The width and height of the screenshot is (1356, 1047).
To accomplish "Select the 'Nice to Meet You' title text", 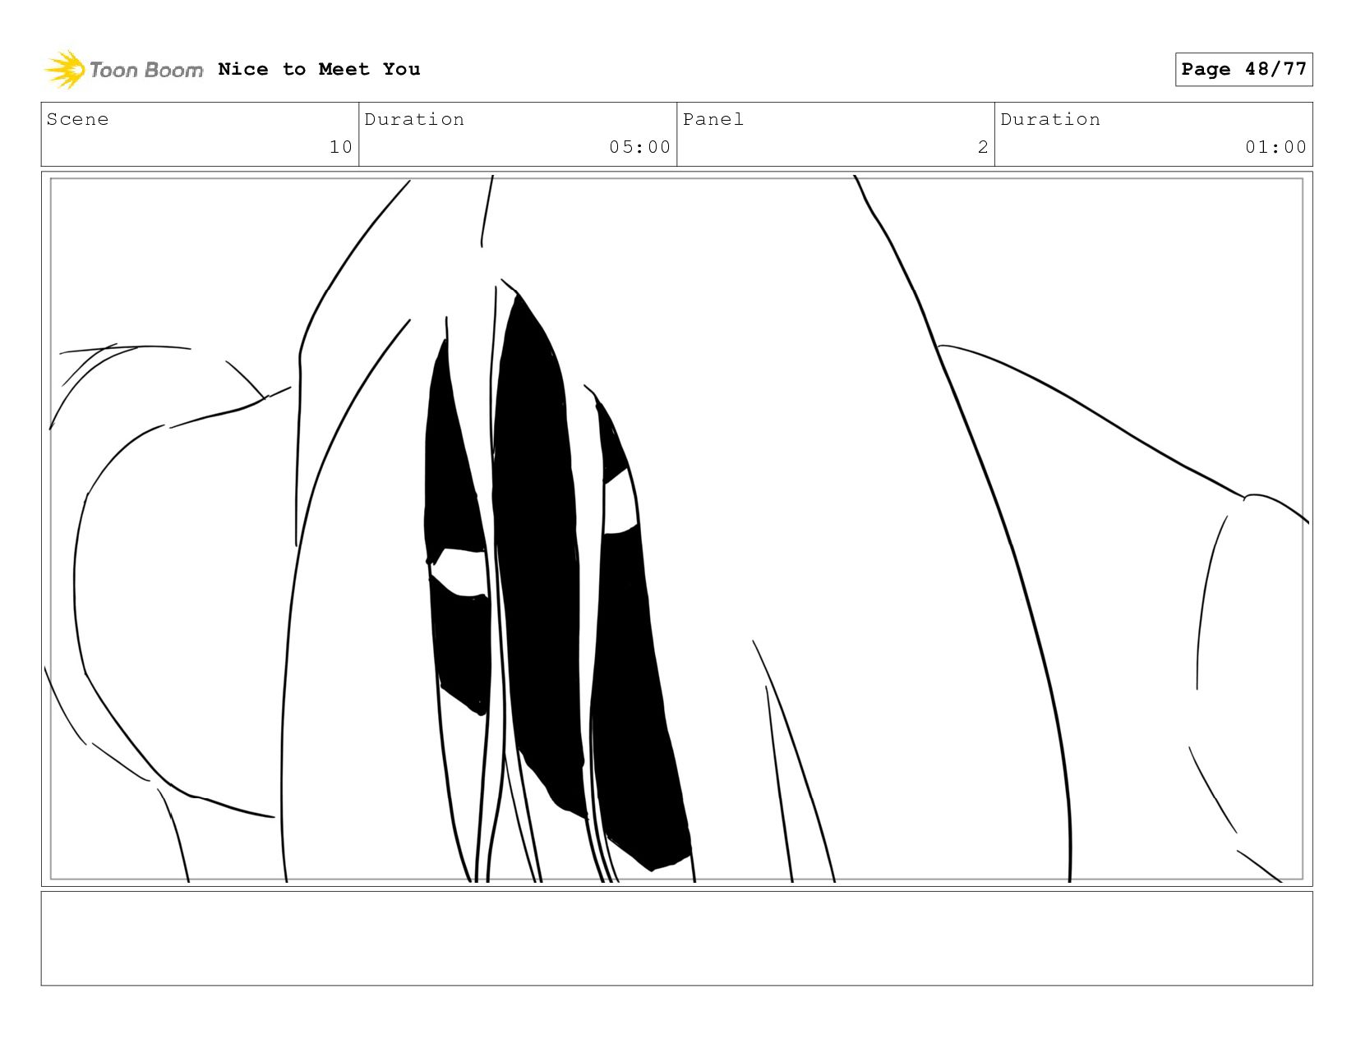I will tap(319, 69).
